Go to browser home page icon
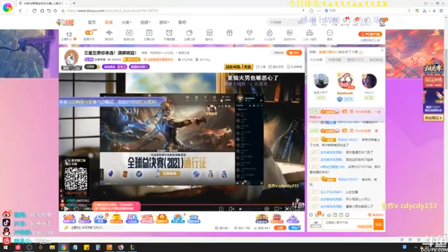448x252 pixels. pyautogui.click(x=42, y=11)
